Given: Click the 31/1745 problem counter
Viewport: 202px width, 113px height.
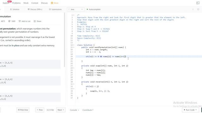Looking at the screenshot, I should (50, 110).
